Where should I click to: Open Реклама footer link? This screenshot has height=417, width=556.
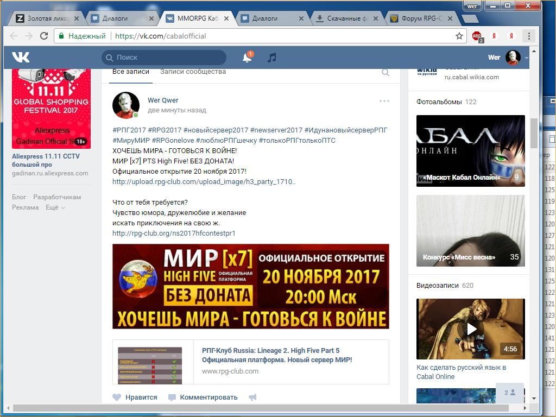pos(25,207)
